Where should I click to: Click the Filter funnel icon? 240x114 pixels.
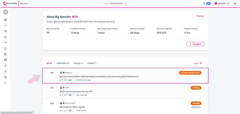point(201,63)
